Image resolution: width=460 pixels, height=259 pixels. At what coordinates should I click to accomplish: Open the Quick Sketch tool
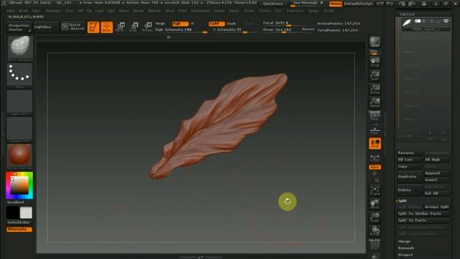pyautogui.click(x=73, y=27)
